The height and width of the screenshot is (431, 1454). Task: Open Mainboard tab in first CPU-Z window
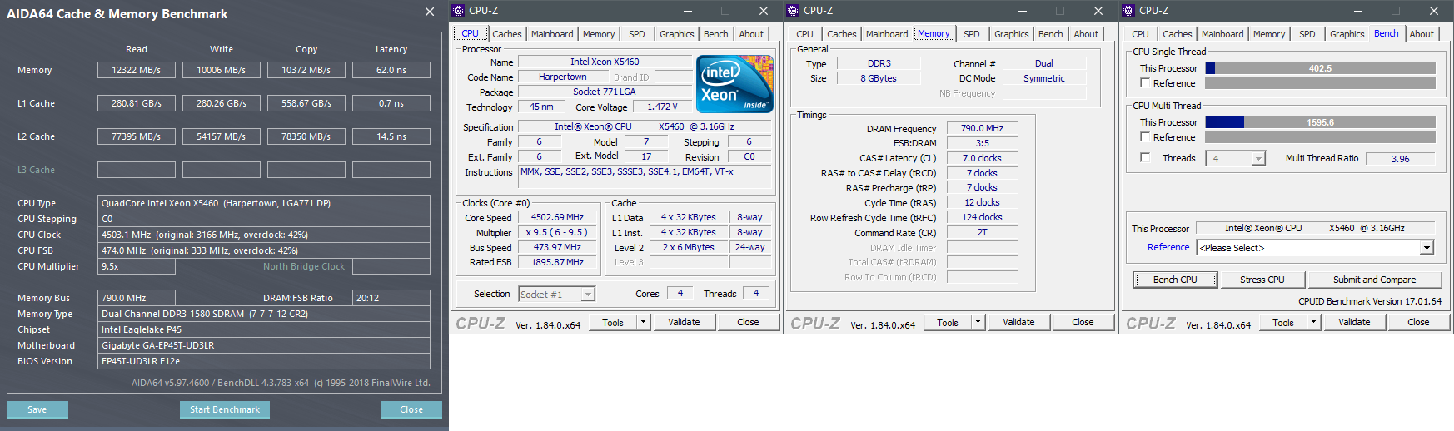552,34
